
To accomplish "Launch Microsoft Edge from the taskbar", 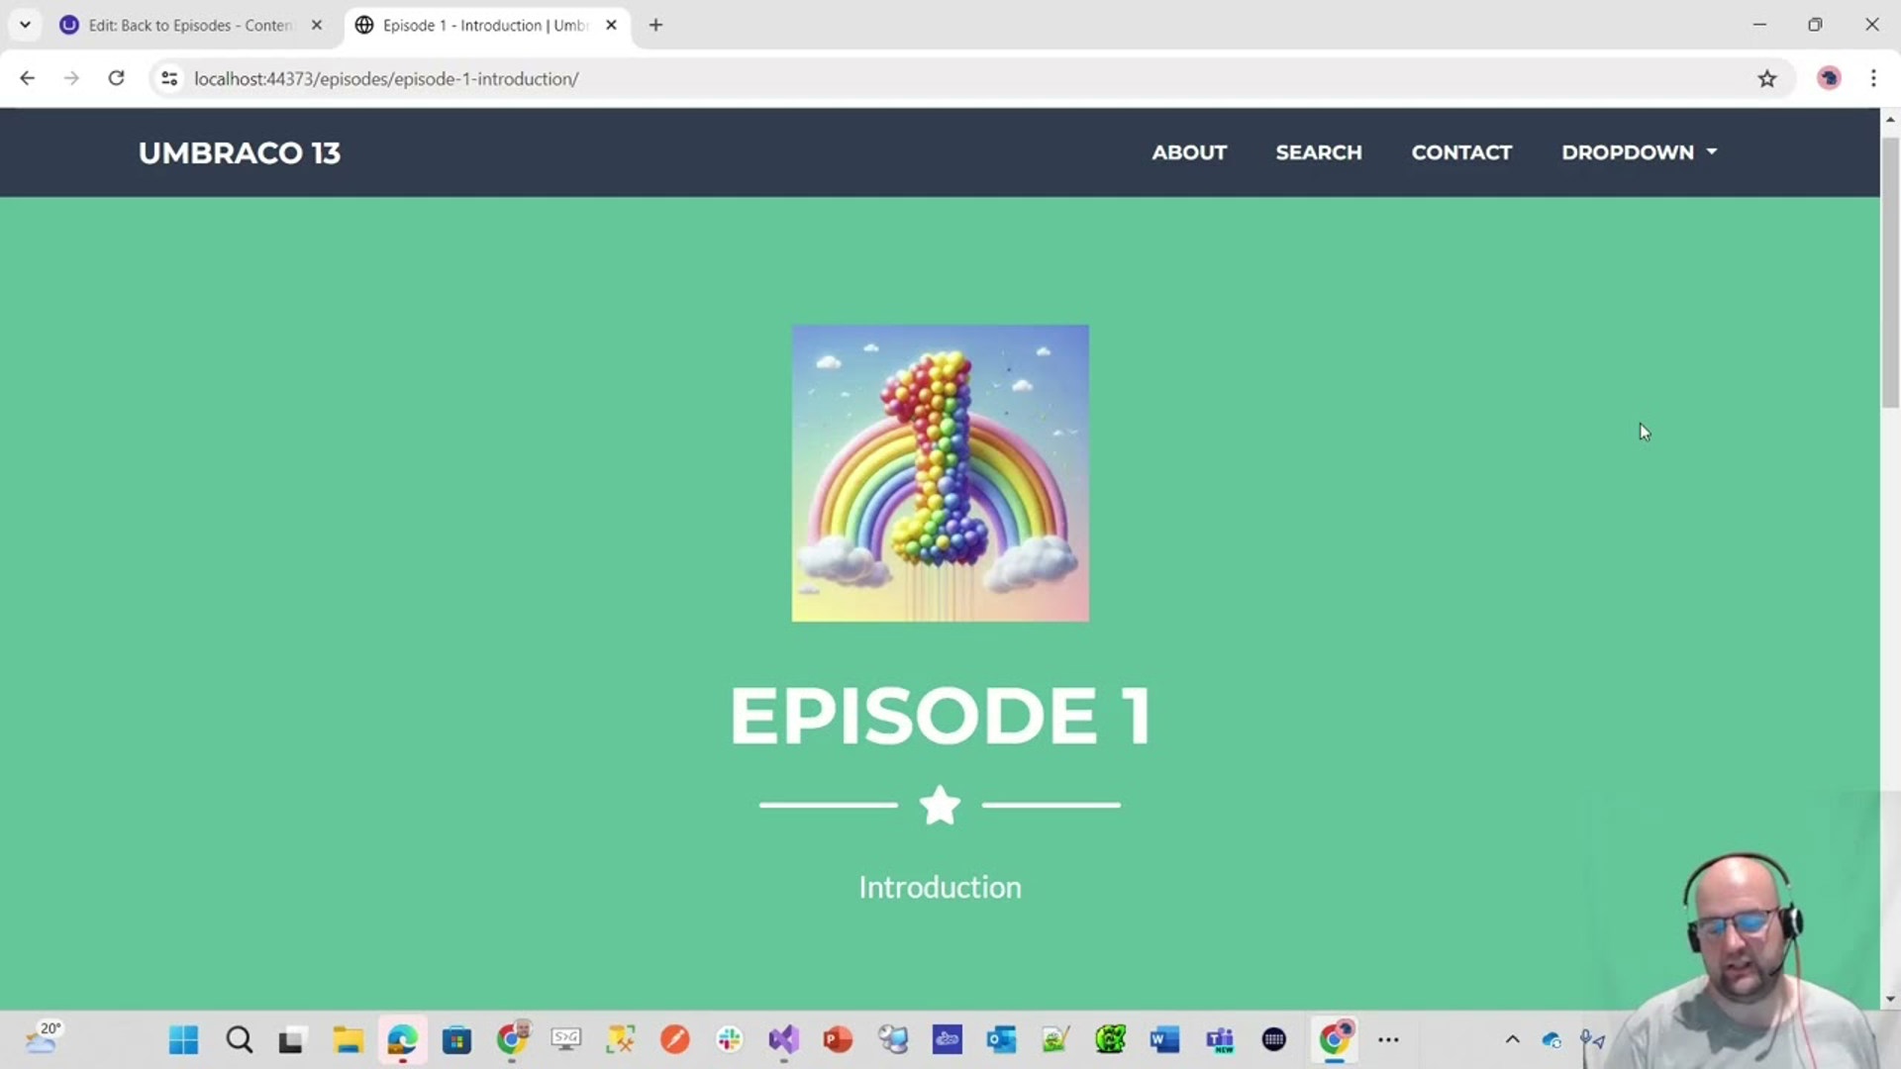I will point(401,1040).
